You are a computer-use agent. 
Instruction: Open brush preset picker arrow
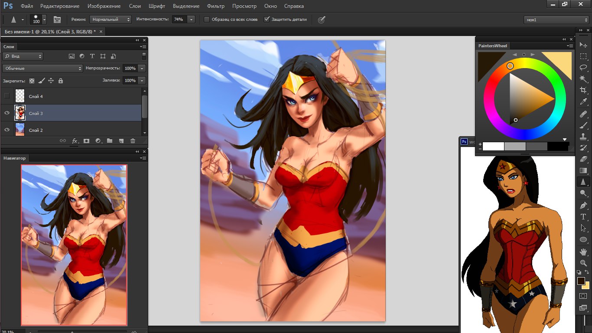(x=44, y=20)
